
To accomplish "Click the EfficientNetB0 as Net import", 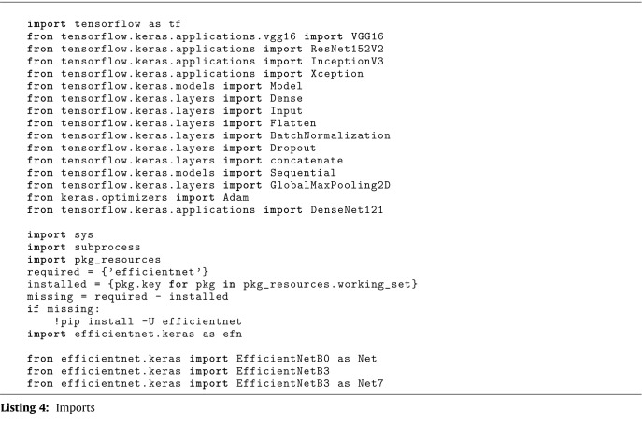I will [x=202, y=359].
